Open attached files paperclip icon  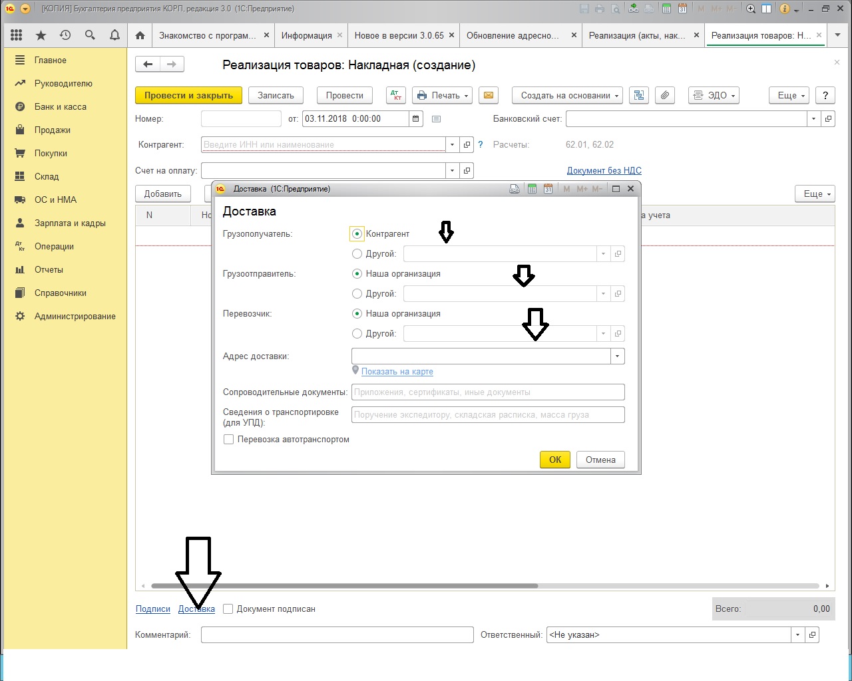click(664, 95)
